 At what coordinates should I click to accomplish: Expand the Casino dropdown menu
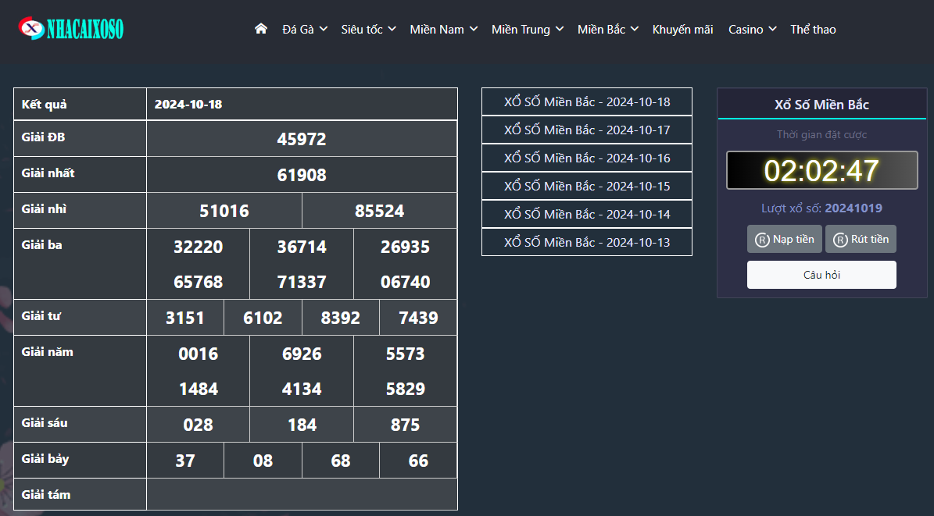click(x=752, y=30)
